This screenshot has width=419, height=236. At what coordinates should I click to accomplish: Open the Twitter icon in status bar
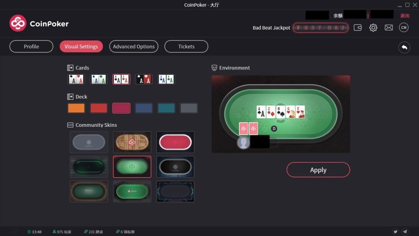395,232
